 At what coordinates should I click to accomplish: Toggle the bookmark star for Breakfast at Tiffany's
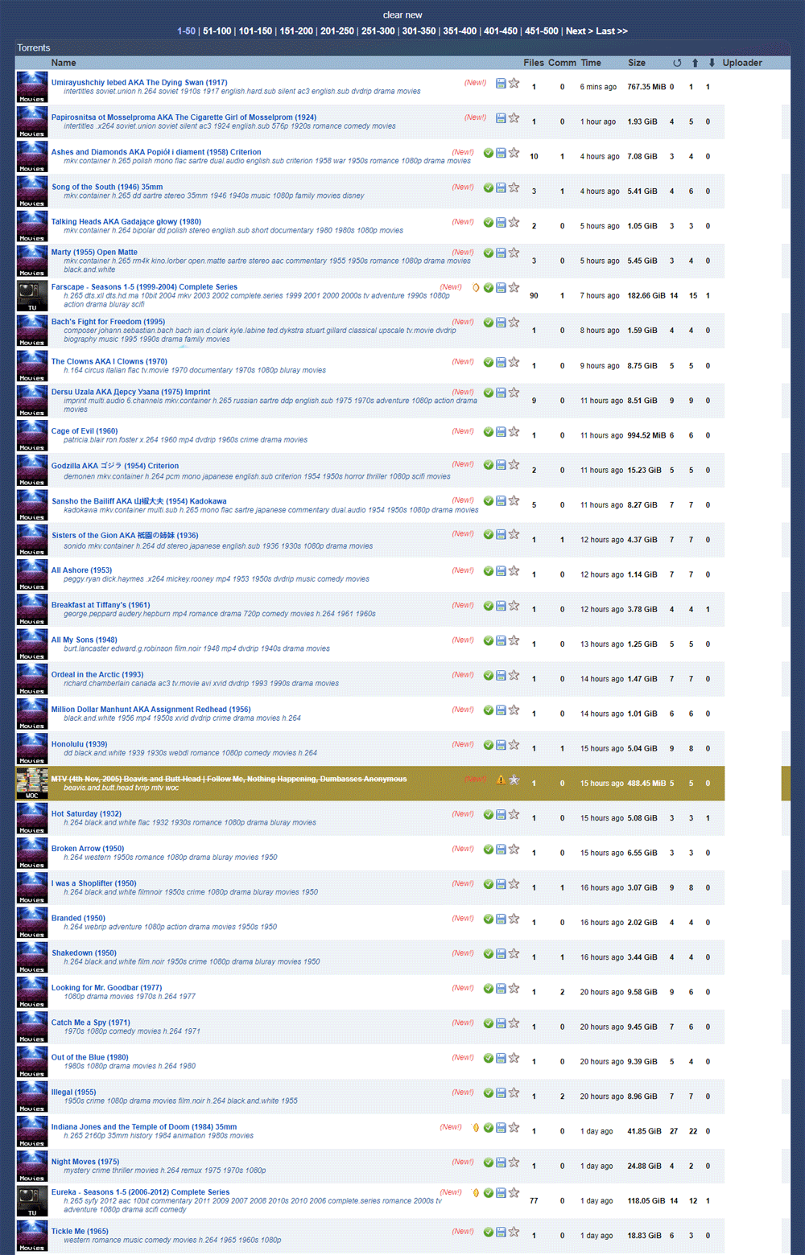(514, 606)
